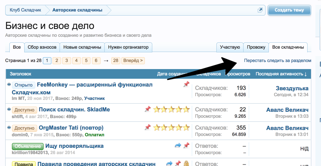The image size is (321, 166).
Task: Click the star rating of Поиск складчин
Action: coord(172,109)
